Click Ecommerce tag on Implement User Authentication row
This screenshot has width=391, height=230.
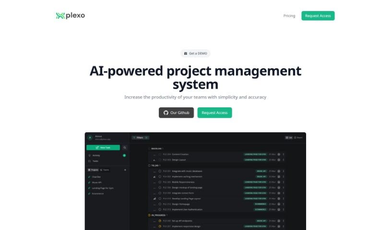261,209
